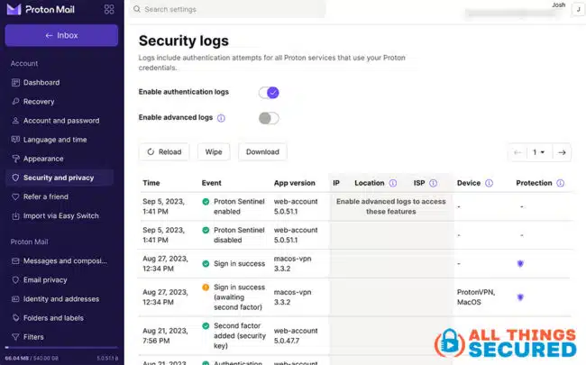Open Language and time settings
Viewport: 586px width, 365px height.
49,140
